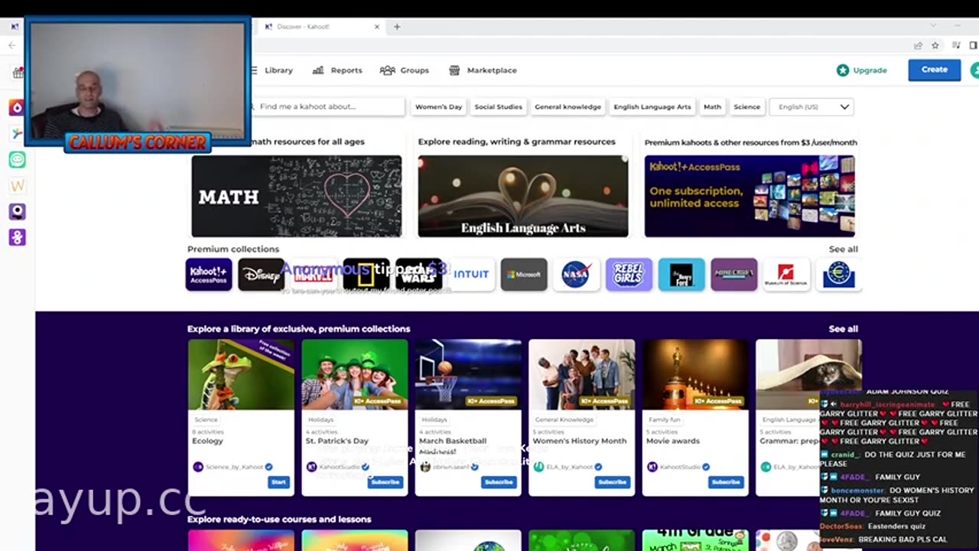This screenshot has height=551, width=979.
Task: Open the browser media control icon
Action: coord(955,46)
